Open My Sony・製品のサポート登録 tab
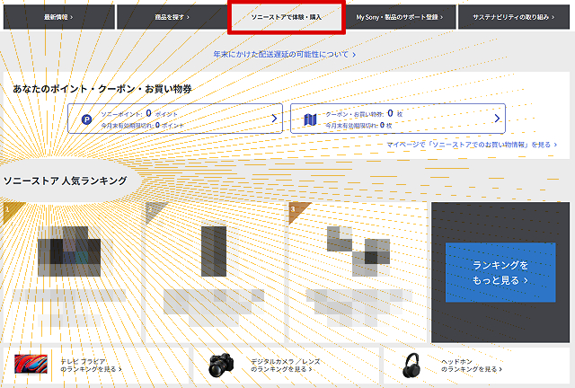The image size is (575, 388). (400, 17)
